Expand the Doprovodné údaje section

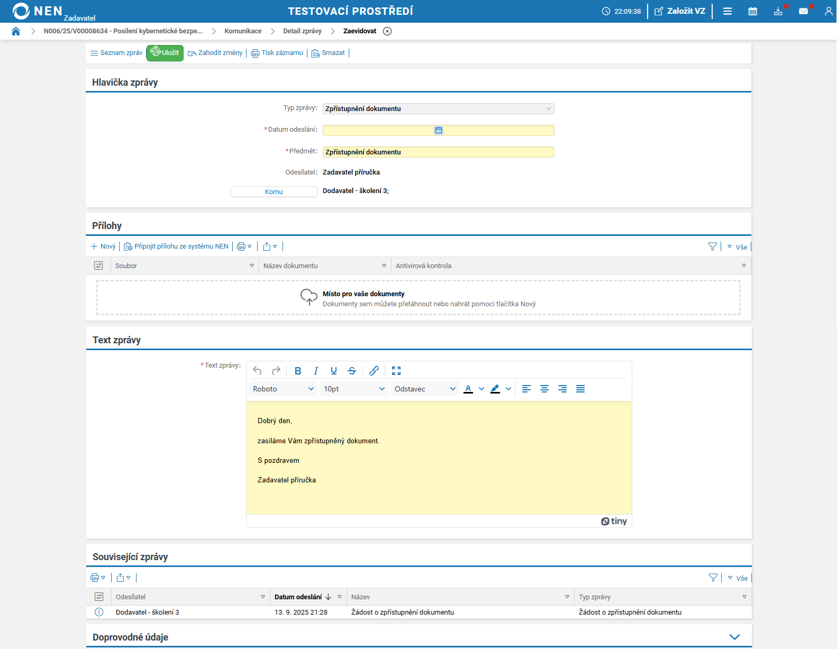click(x=734, y=637)
